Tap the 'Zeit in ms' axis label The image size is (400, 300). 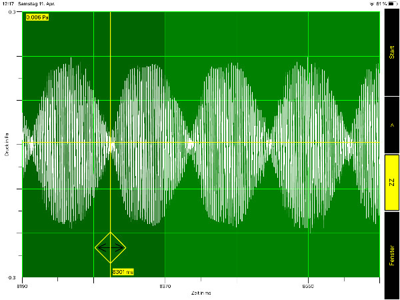pyautogui.click(x=201, y=293)
